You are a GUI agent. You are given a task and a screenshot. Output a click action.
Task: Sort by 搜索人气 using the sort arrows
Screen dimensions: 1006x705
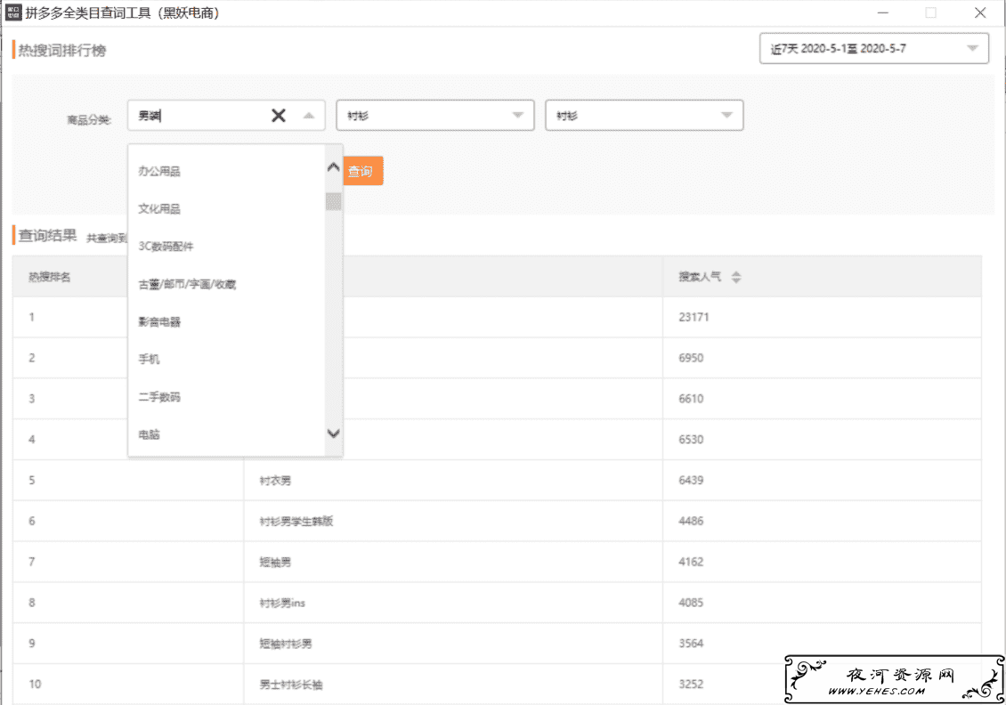(x=736, y=277)
